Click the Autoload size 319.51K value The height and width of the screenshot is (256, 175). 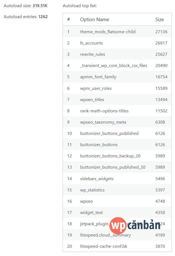(x=40, y=5)
